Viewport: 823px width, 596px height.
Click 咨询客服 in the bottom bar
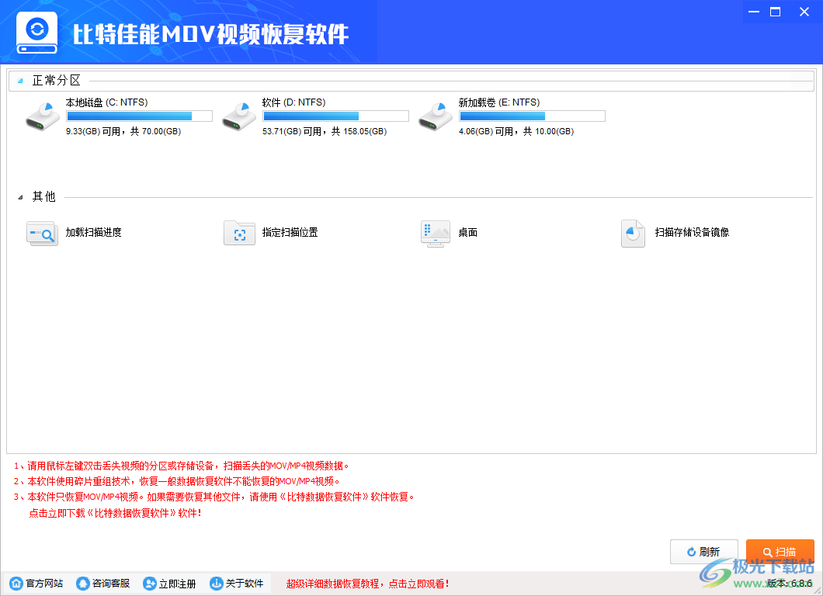[101, 583]
